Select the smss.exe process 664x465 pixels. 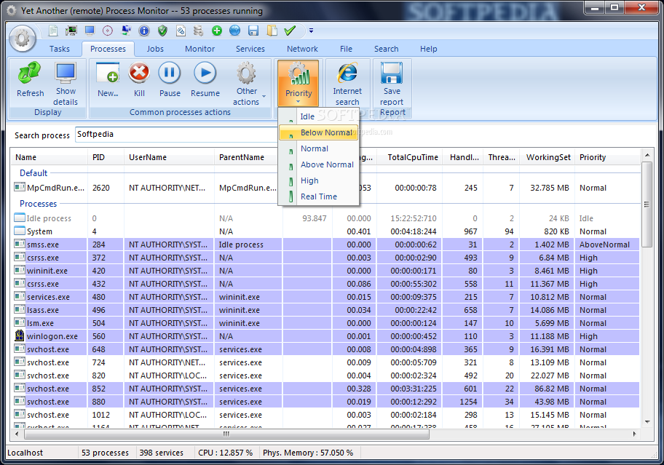tap(325, 245)
